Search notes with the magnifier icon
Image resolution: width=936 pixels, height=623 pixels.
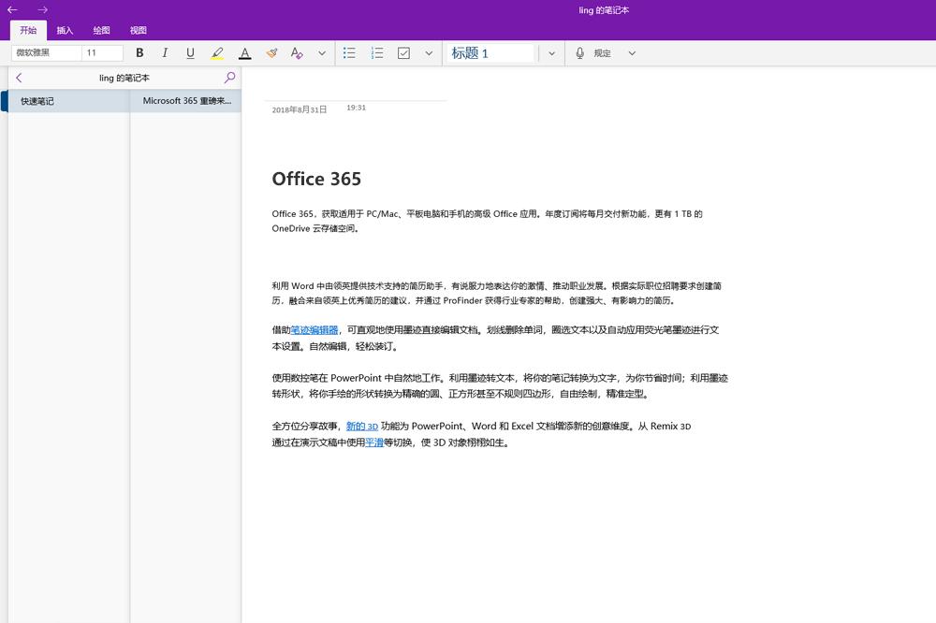click(x=229, y=78)
